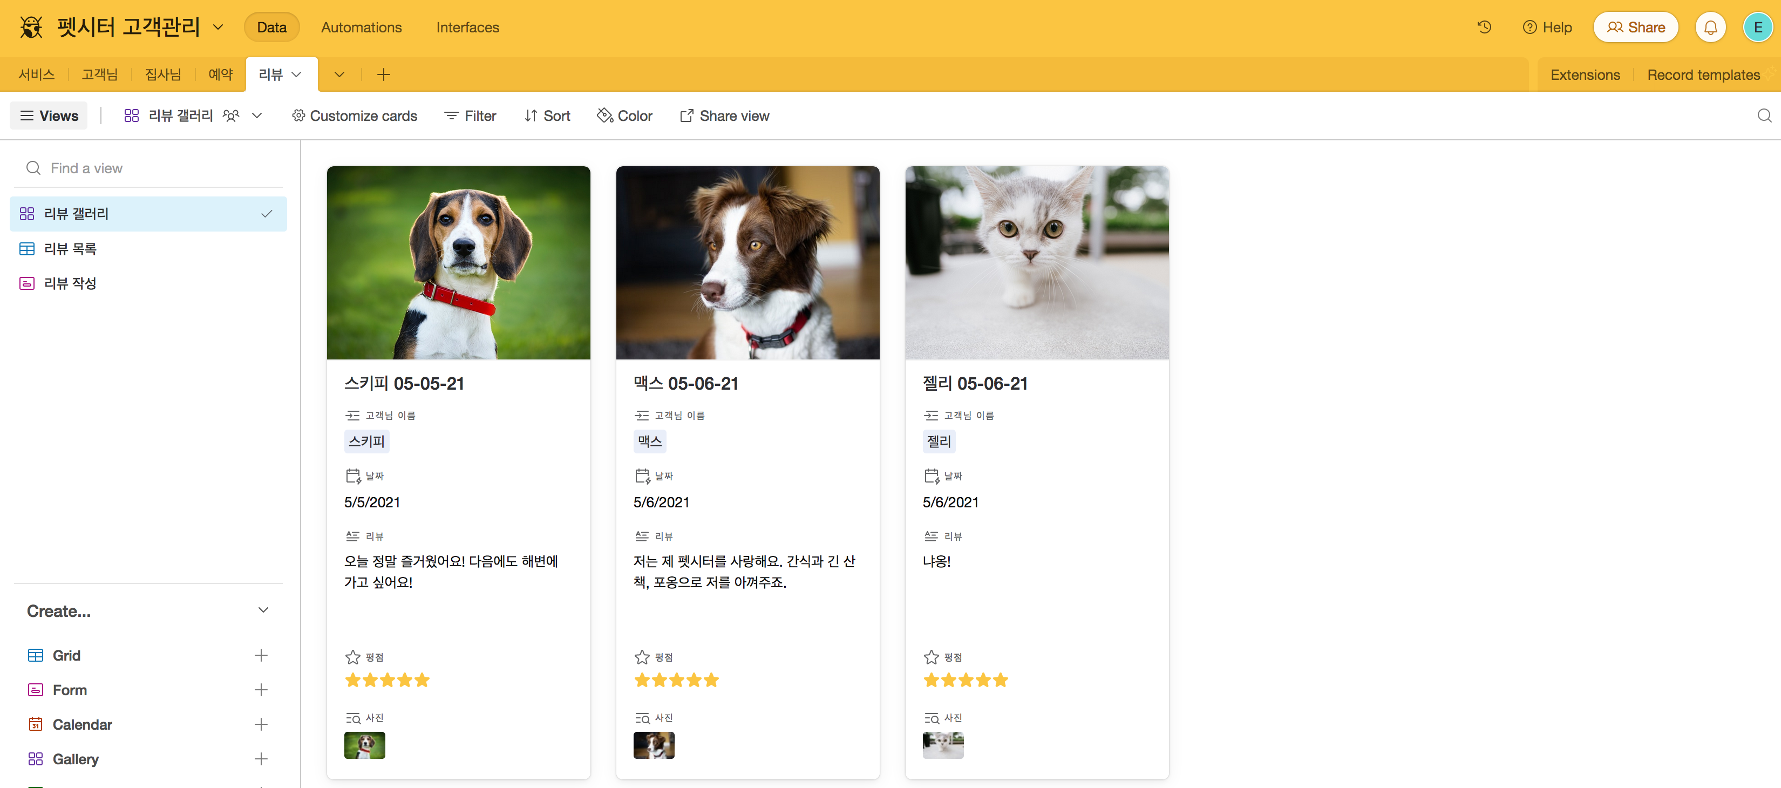Select the 리뷰 목록 view
This screenshot has height=788, width=1781.
coord(148,248)
